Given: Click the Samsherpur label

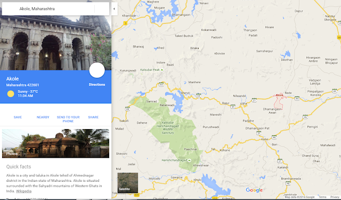Looking at the screenshot, I should coord(264,51).
